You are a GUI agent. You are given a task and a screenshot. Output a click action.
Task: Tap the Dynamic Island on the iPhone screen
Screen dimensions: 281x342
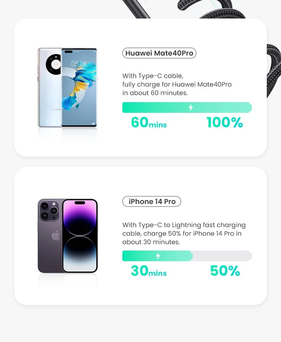coord(80,203)
